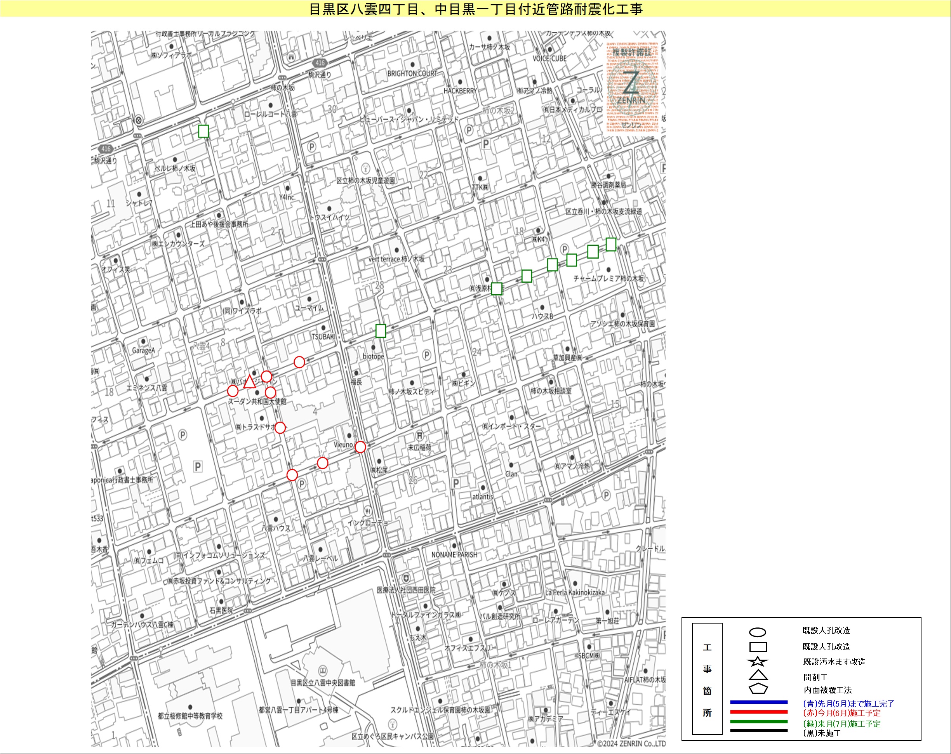This screenshot has height=754, width=951.
Task: Select the red circle beside the Vieuno label
Action: coord(360,447)
